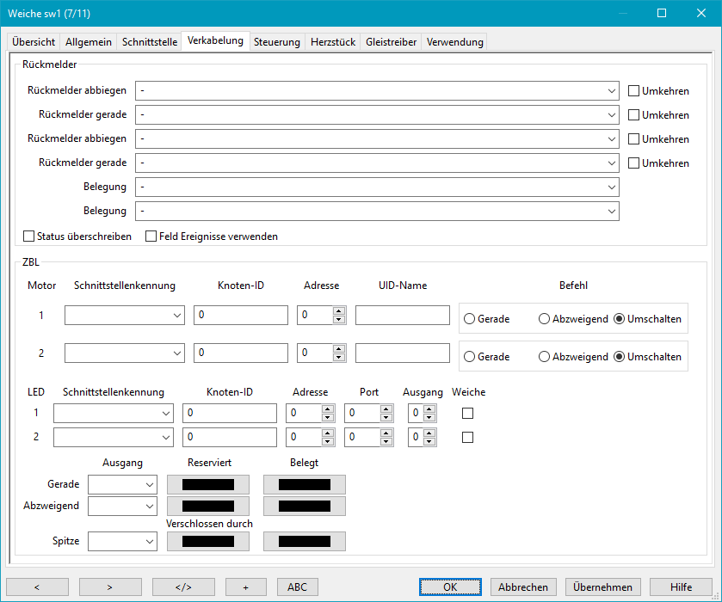The image size is (722, 602).
Task: Click the Abbrechen button
Action: (x=523, y=587)
